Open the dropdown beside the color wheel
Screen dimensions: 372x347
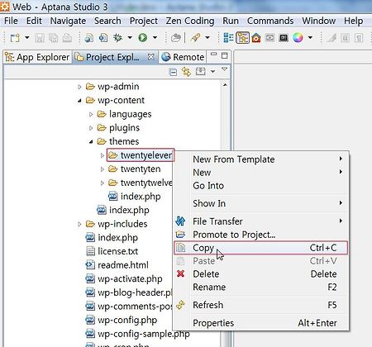[310, 37]
